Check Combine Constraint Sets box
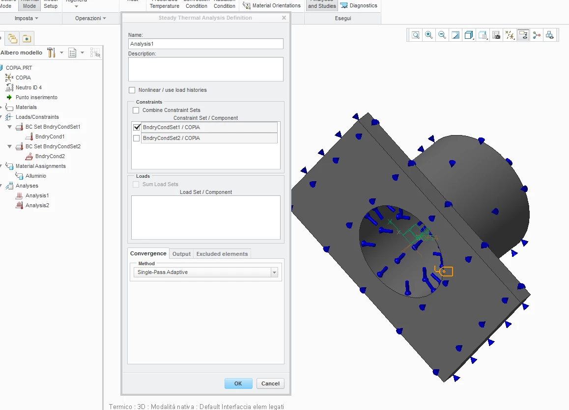569x410 pixels. [x=136, y=110]
